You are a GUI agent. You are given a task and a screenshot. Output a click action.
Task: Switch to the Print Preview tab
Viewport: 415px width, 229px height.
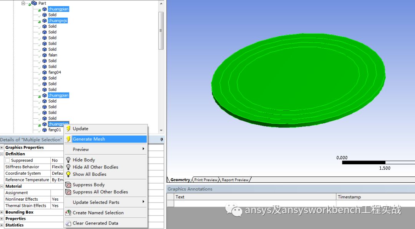click(205, 179)
